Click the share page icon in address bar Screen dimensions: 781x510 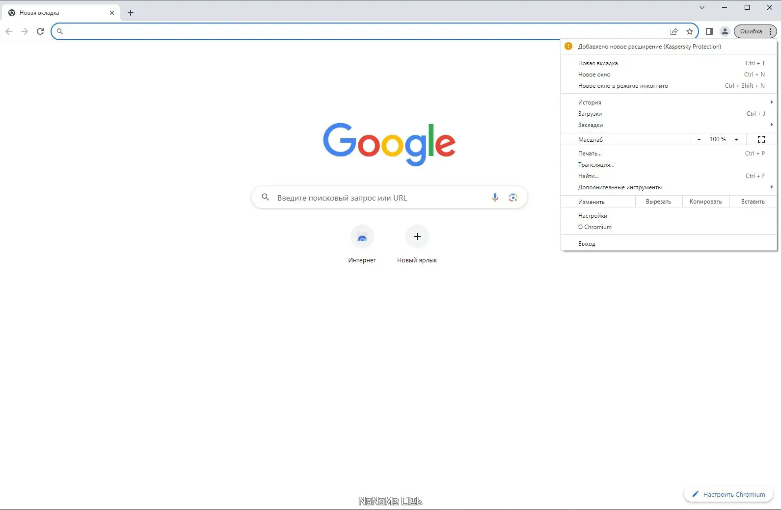(674, 31)
